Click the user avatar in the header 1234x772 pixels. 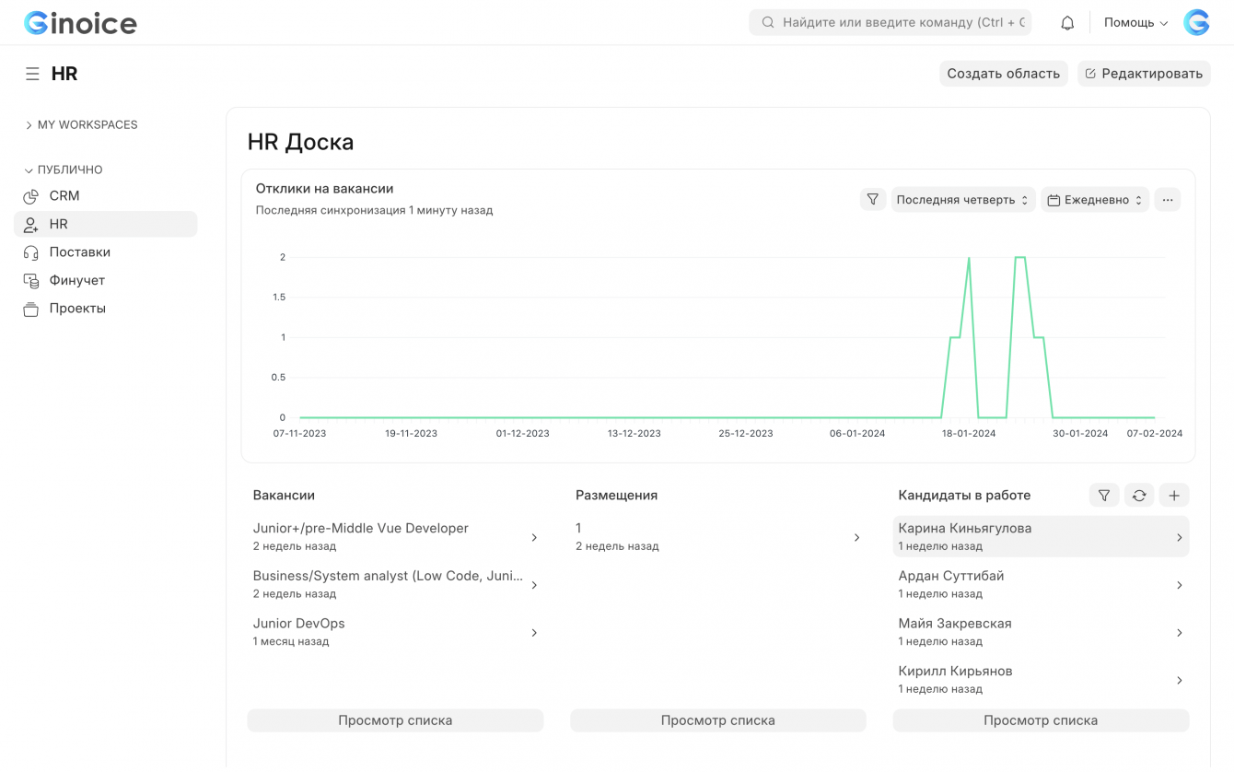tap(1196, 23)
